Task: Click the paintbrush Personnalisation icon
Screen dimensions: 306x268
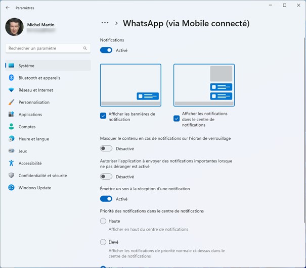Action: tap(11, 102)
